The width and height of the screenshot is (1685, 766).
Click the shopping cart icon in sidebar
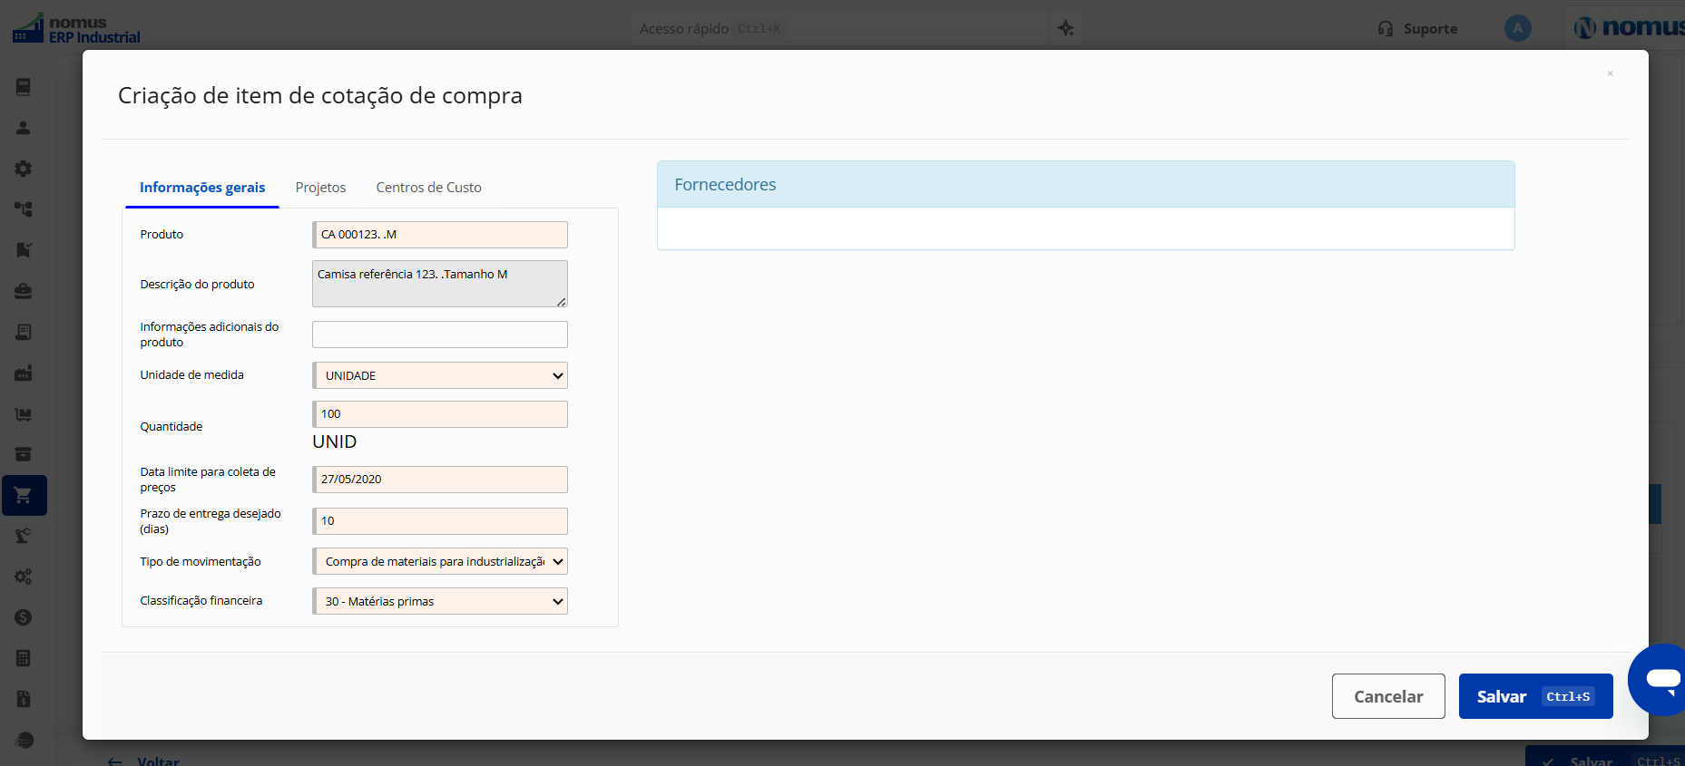pos(24,495)
